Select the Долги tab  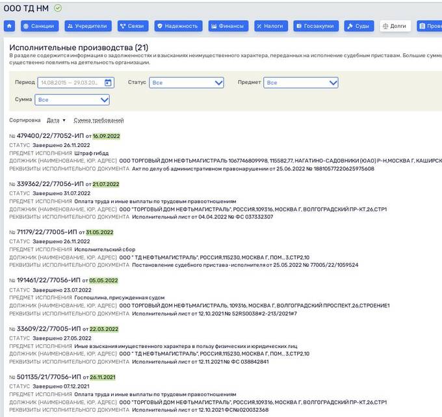click(x=395, y=26)
